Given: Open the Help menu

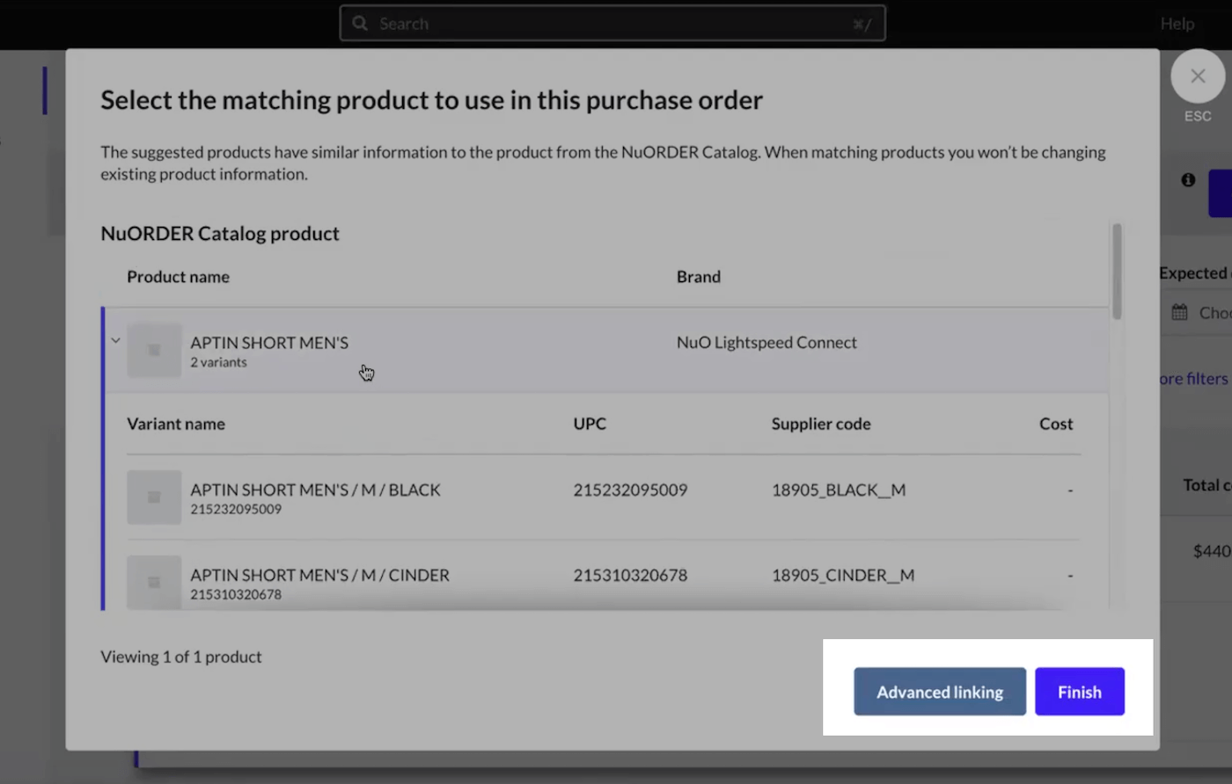Looking at the screenshot, I should (1177, 24).
